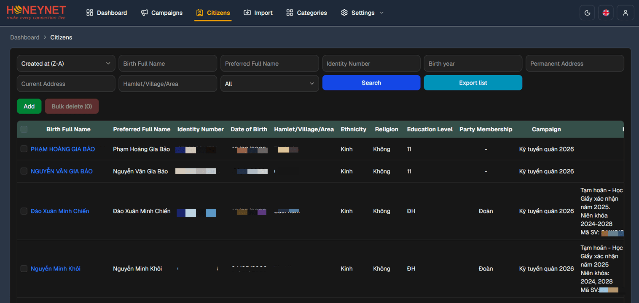
Task: Click the blue Search button
Action: click(x=371, y=83)
